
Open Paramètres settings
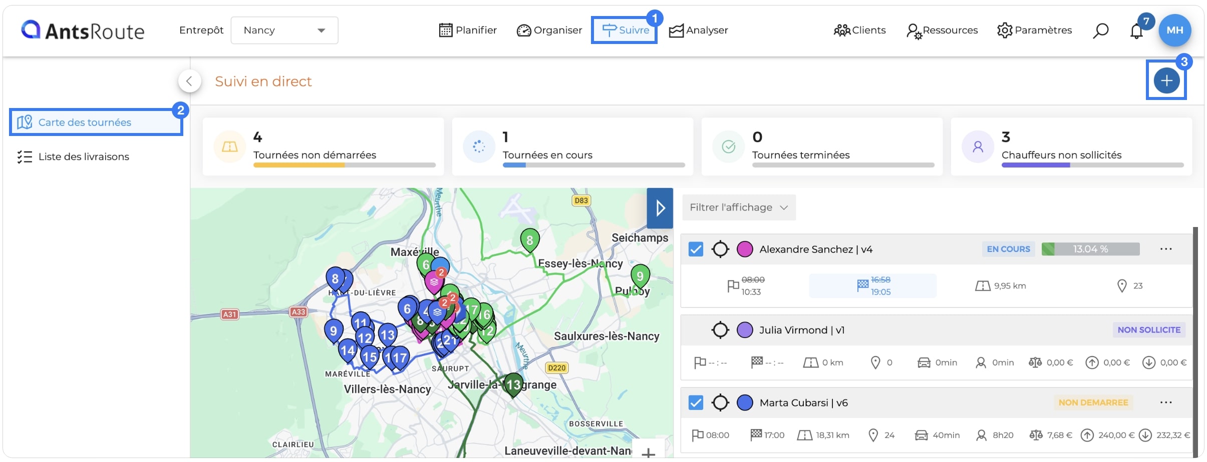(x=1034, y=30)
